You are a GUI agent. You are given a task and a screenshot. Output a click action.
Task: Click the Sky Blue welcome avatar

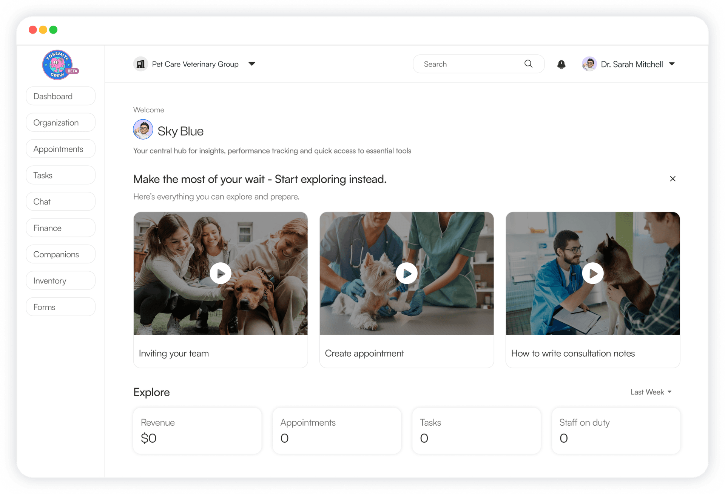point(143,129)
